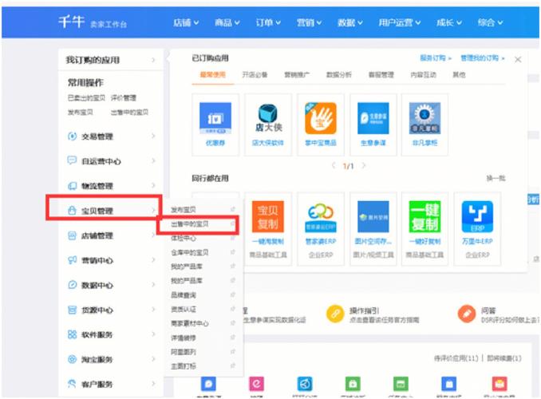541x399 pixels.
Task: Switch to the 最常使用 tab
Action: click(x=213, y=74)
